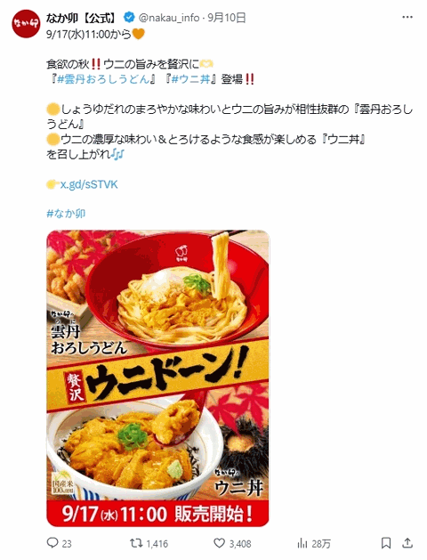Click the share upload icon
Image resolution: width=427 pixels, height=560 pixels.
407,543
